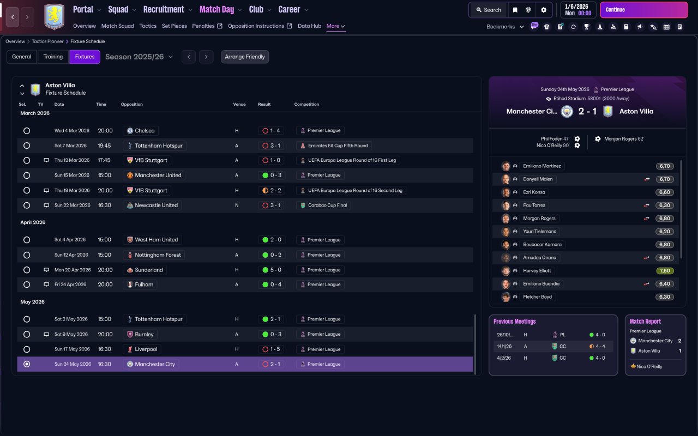Go back with the left arrow navigation button
The image size is (698, 436).
pyautogui.click(x=12, y=17)
